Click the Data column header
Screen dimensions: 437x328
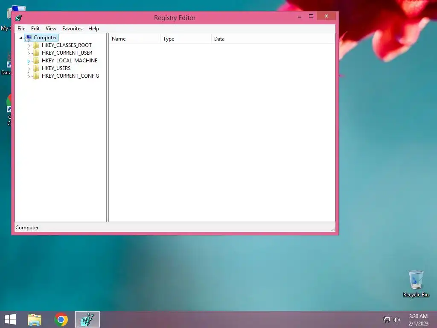(273, 39)
